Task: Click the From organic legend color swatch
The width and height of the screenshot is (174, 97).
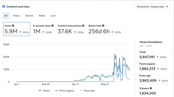Action: point(57,91)
